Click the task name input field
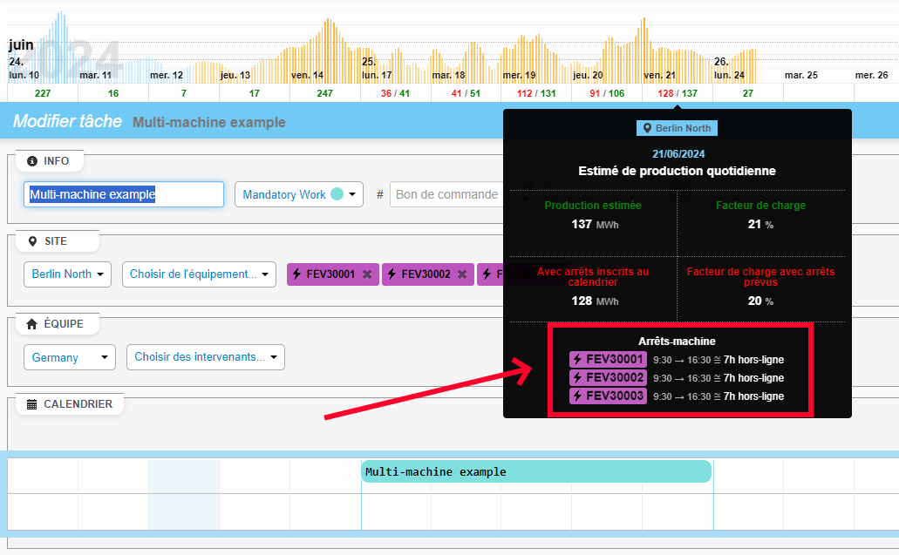Viewport: 899px width, 555px height. click(x=123, y=194)
